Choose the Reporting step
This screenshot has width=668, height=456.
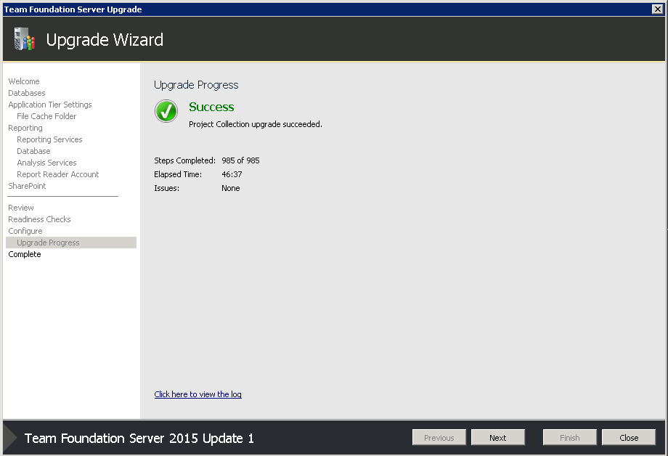pyautogui.click(x=25, y=128)
